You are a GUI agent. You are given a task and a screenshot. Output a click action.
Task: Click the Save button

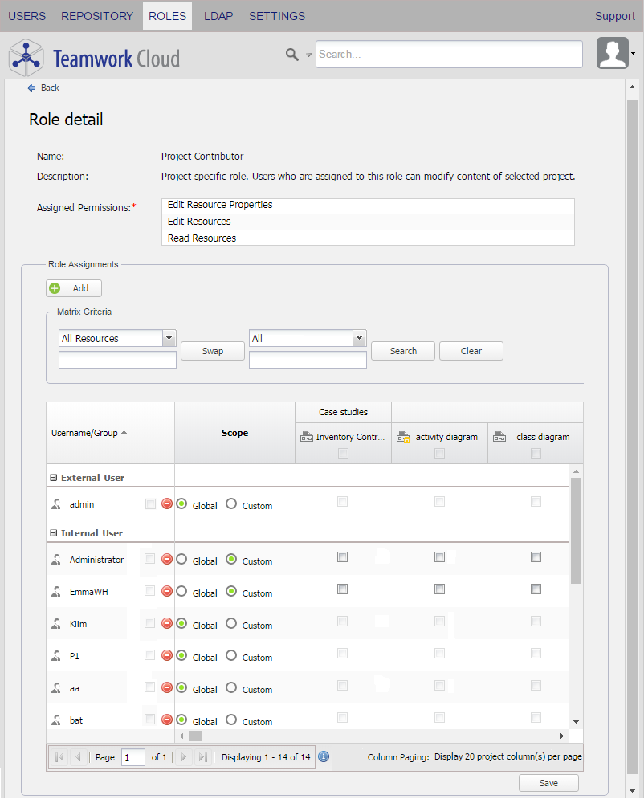coord(548,783)
